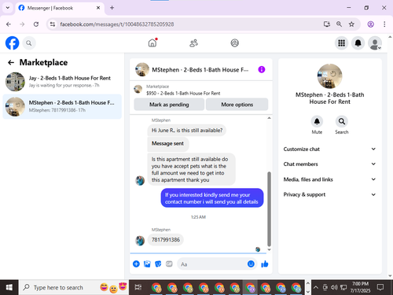The width and height of the screenshot is (393, 295).
Task: Click the address bar URL
Action: click(x=117, y=24)
